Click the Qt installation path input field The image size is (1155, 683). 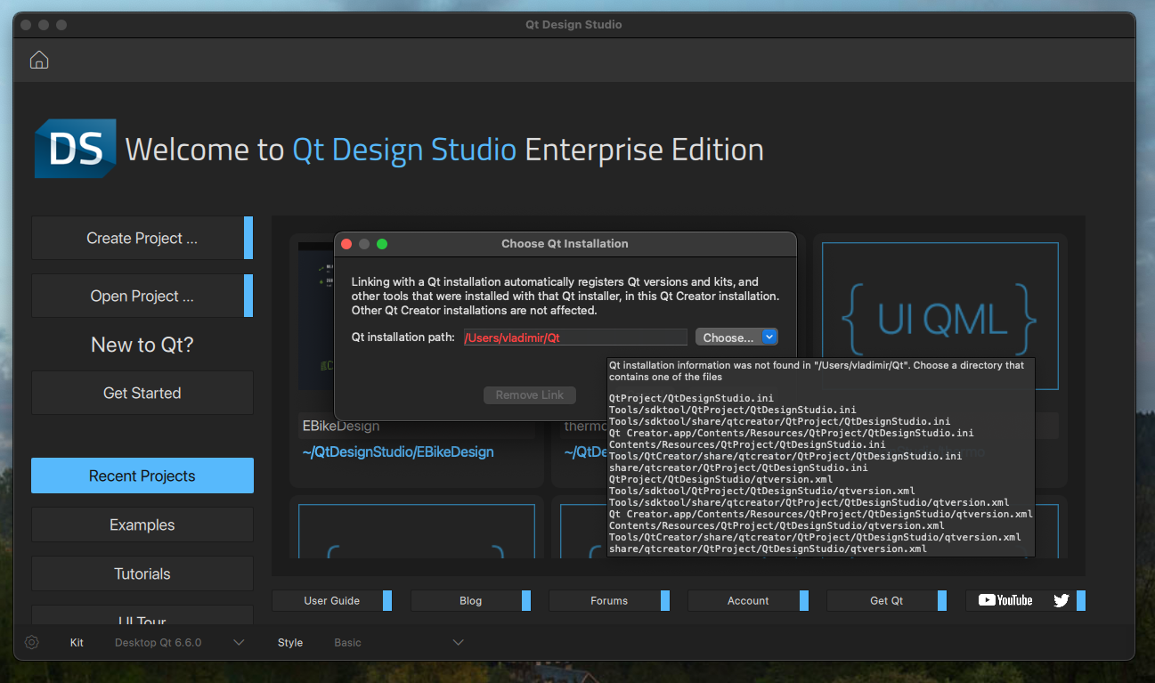click(x=575, y=337)
